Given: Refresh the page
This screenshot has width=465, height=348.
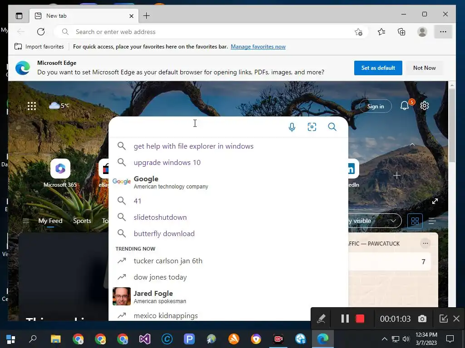Looking at the screenshot, I should click(x=41, y=32).
